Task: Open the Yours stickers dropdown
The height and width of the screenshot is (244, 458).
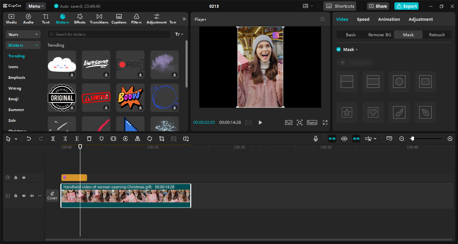Action: point(23,34)
